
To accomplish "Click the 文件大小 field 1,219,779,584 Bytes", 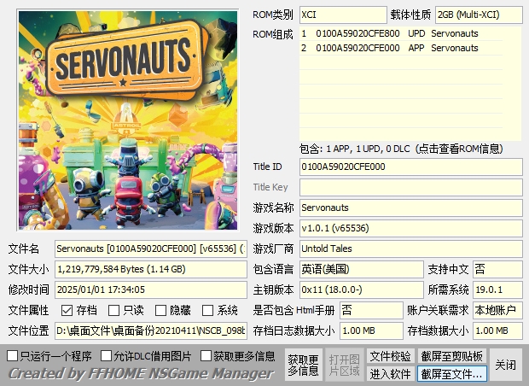I will pos(151,269).
